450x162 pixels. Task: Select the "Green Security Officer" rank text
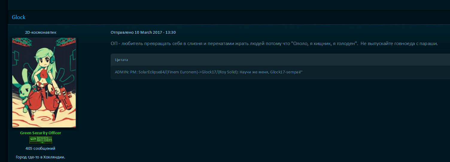(x=41, y=133)
